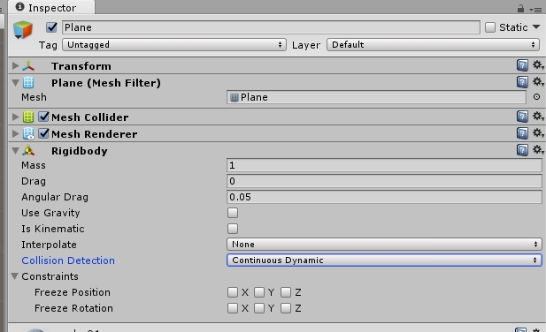The height and width of the screenshot is (332, 546).
Task: Open the Static flags dropdown arrow
Action: pyautogui.click(x=536, y=26)
